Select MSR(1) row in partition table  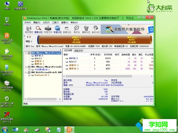point(108,62)
